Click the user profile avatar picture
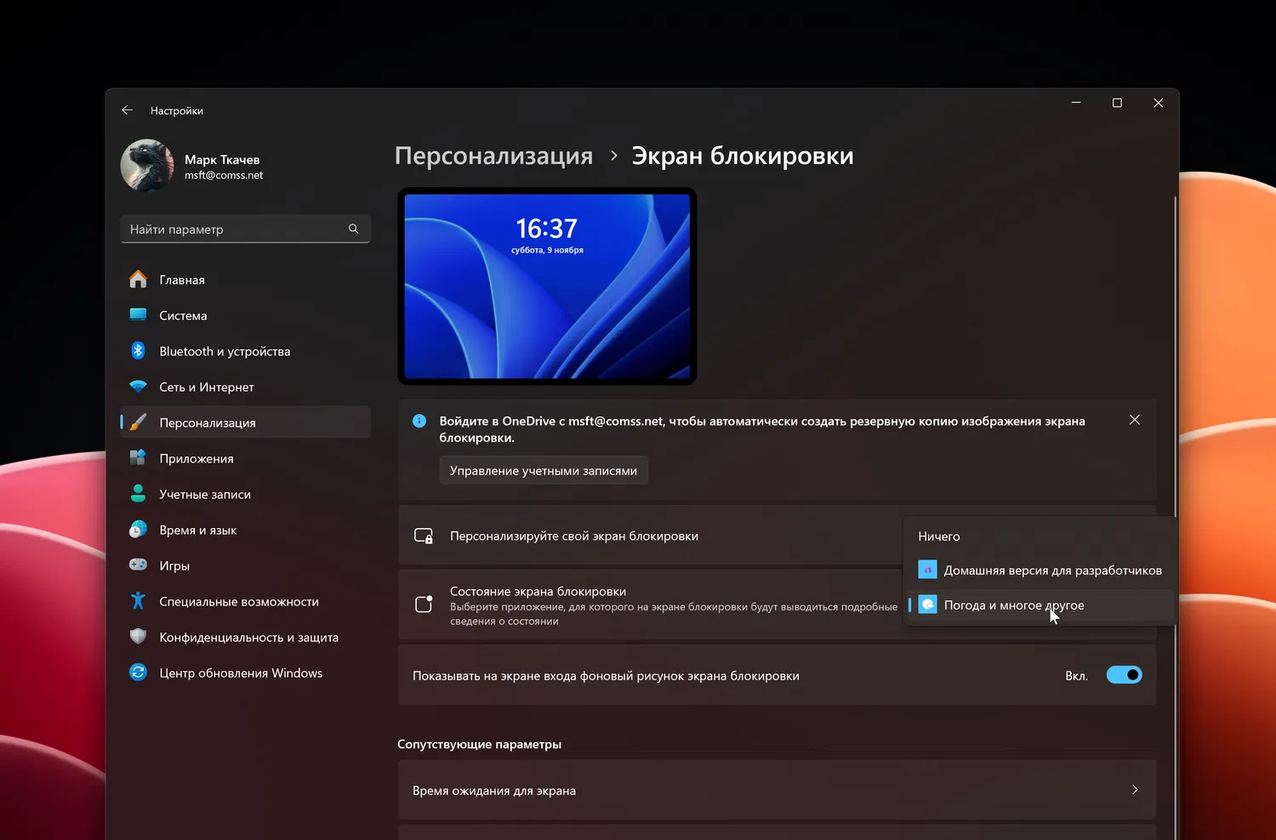Image resolution: width=1276 pixels, height=840 pixels. (147, 166)
